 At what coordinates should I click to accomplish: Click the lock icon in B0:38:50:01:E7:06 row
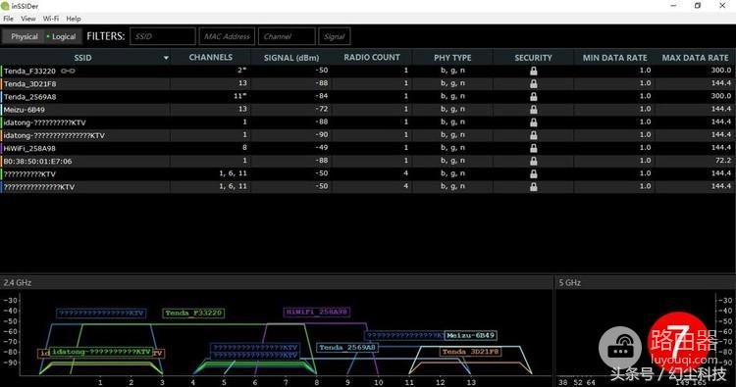533,161
